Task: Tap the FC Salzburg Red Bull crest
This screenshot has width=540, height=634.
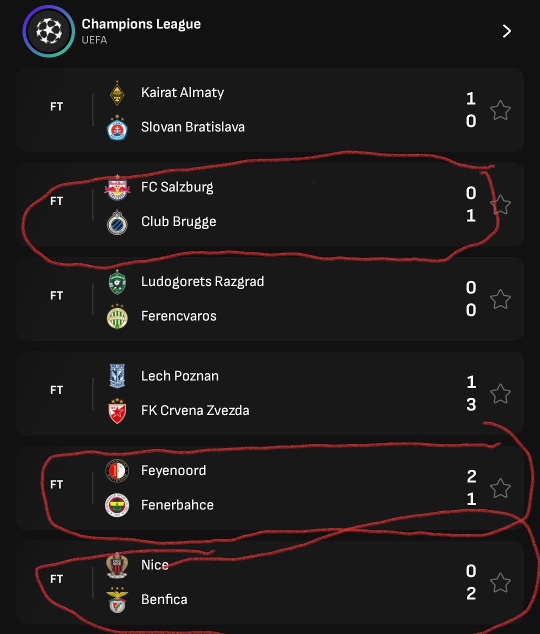Action: coord(117,187)
